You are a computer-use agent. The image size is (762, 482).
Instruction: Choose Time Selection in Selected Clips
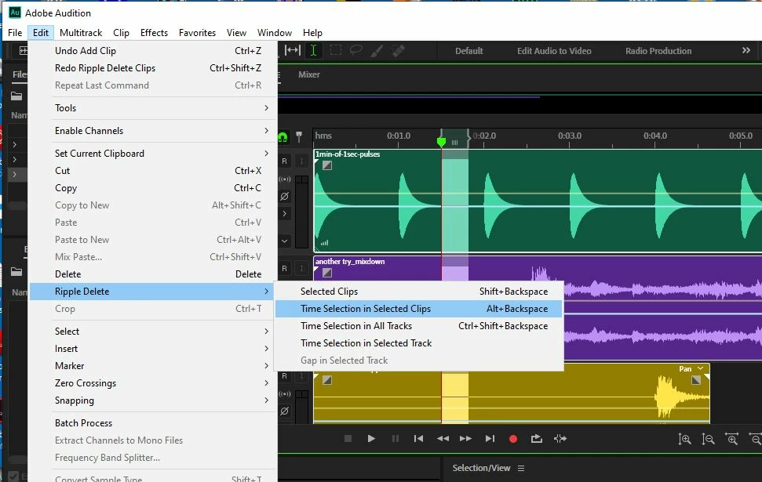[x=418, y=309]
